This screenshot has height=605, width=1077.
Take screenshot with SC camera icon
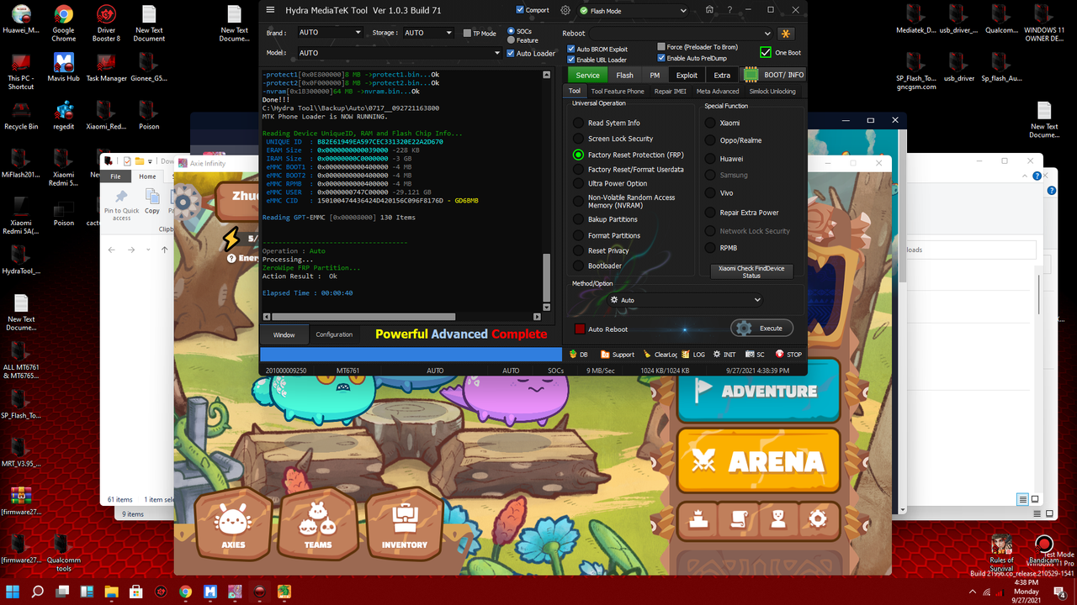(x=755, y=355)
